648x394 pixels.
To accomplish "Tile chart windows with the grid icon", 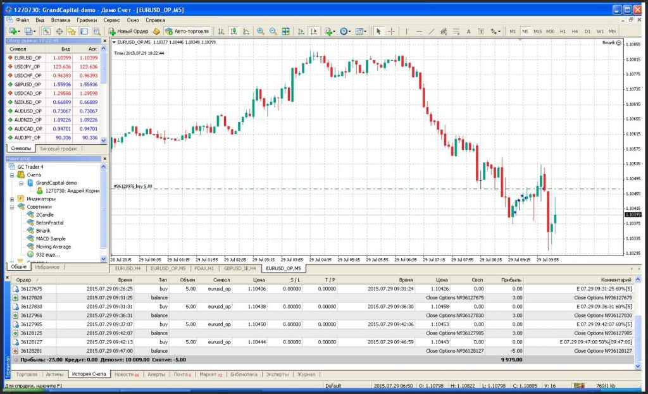I will click(285, 32).
